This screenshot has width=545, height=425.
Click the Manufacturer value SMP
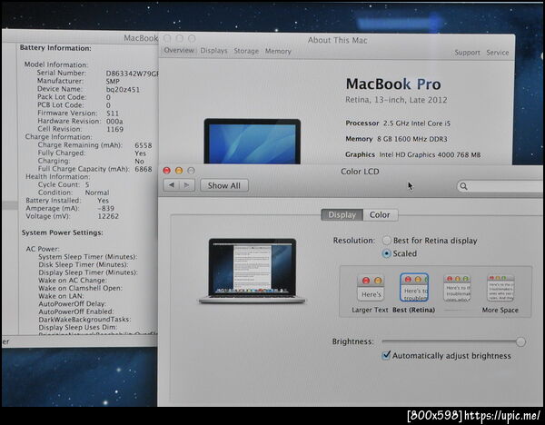[113, 82]
